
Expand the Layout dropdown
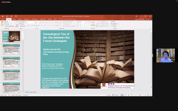tap(23, 22)
